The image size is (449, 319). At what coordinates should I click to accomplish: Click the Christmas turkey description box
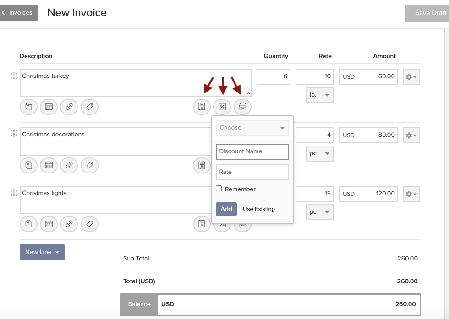(x=136, y=83)
